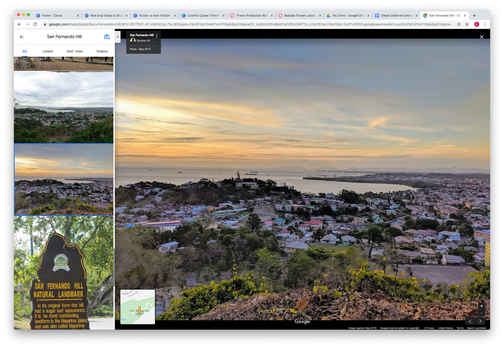504x348 pixels.
Task: Close the photo viewer with X
Action: (481, 37)
